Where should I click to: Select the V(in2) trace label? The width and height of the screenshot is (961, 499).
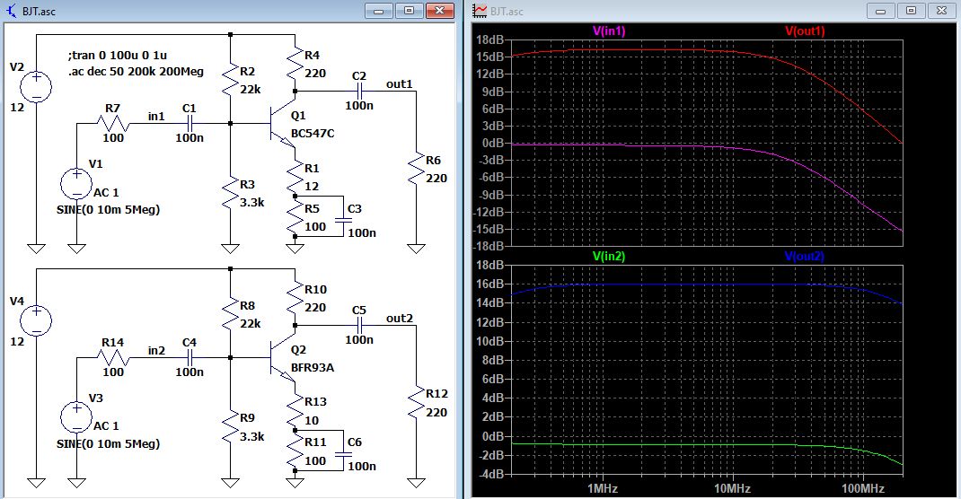609,256
